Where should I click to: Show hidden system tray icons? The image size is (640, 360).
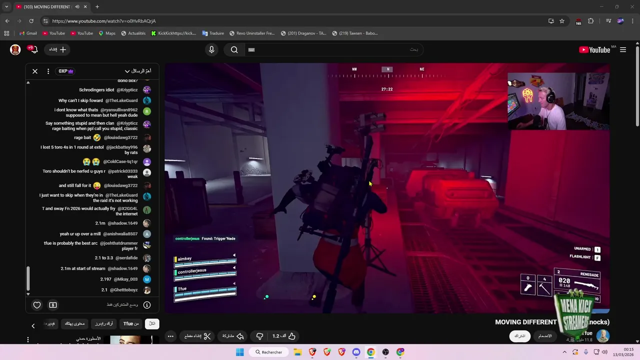click(x=564, y=352)
